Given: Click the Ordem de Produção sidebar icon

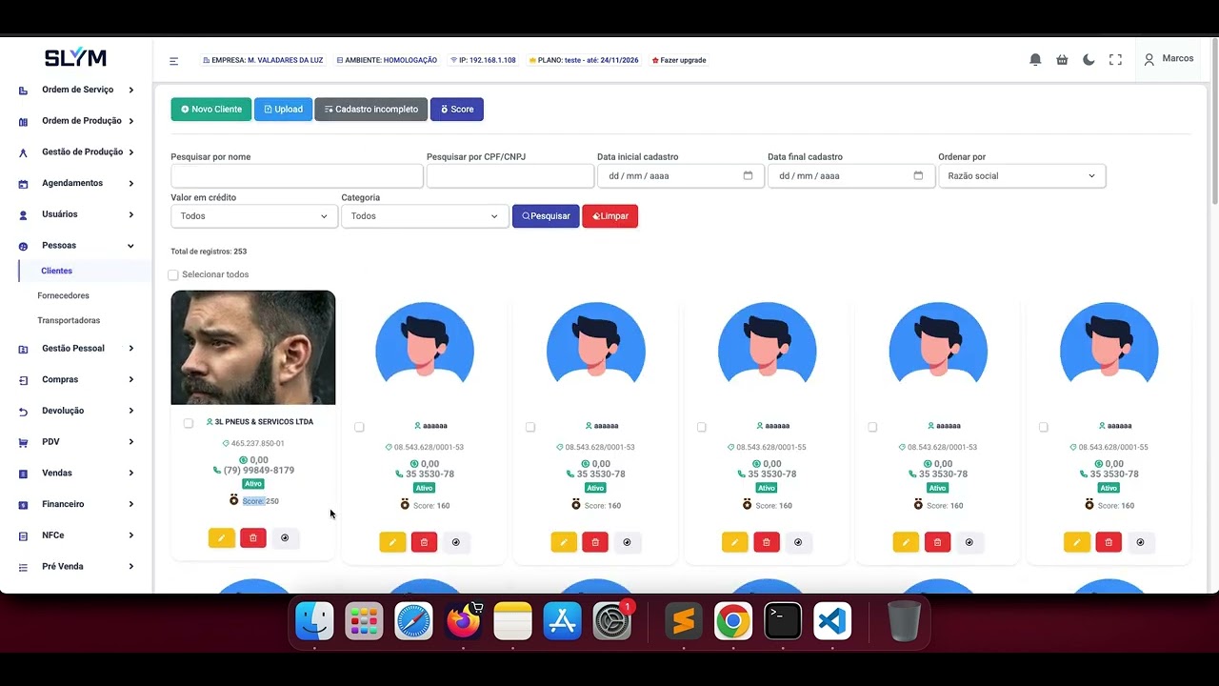Looking at the screenshot, I should [23, 122].
